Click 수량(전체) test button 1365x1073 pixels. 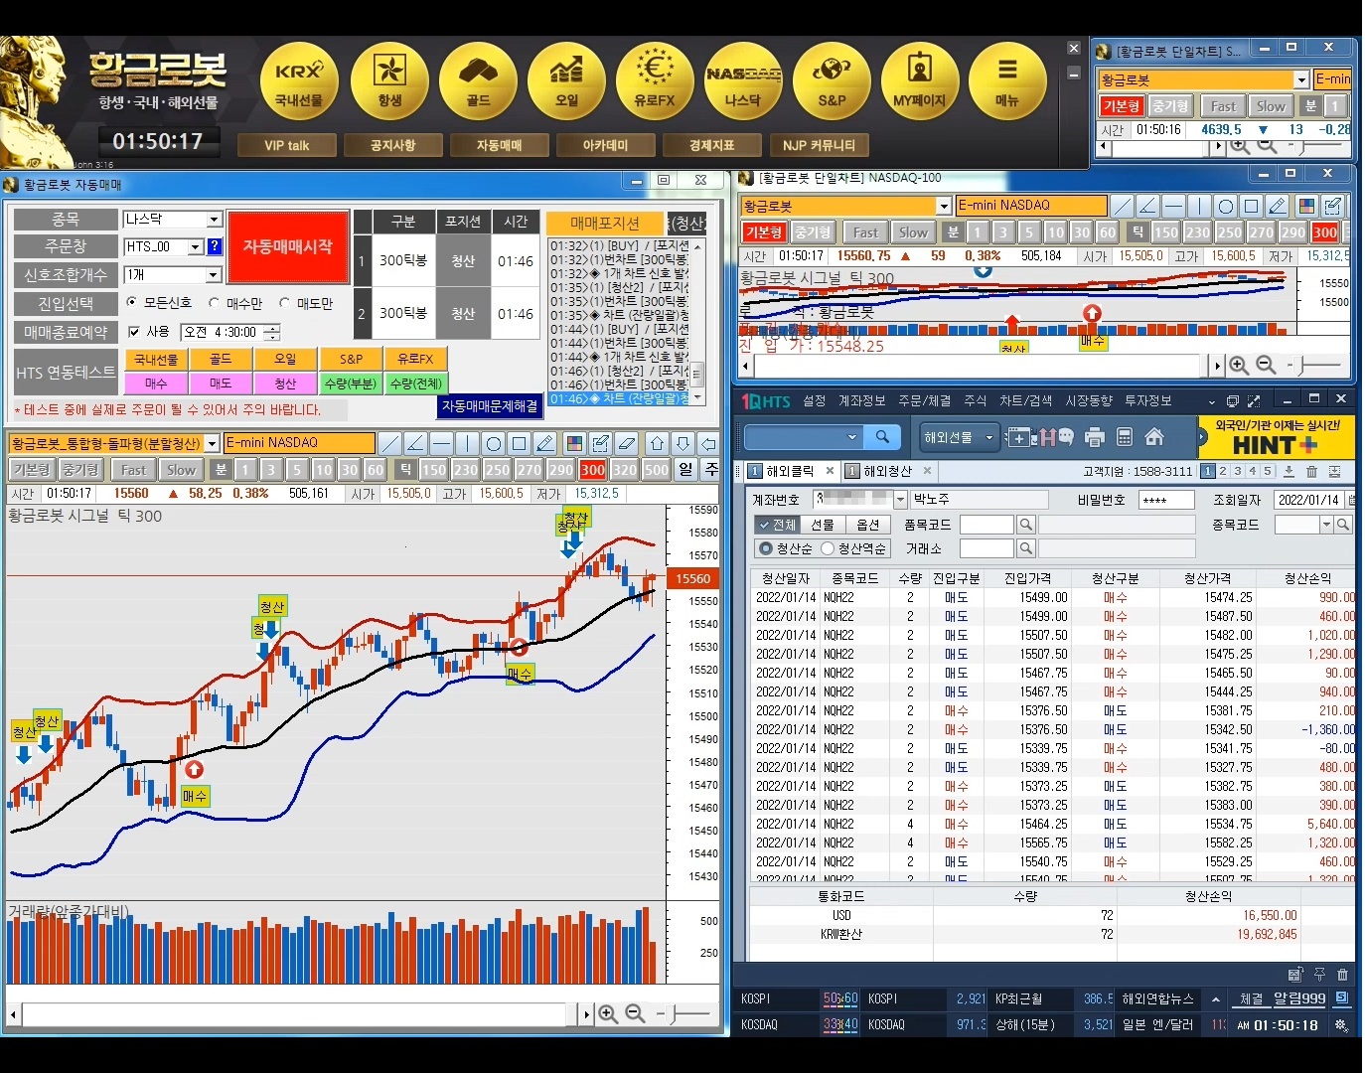[417, 383]
